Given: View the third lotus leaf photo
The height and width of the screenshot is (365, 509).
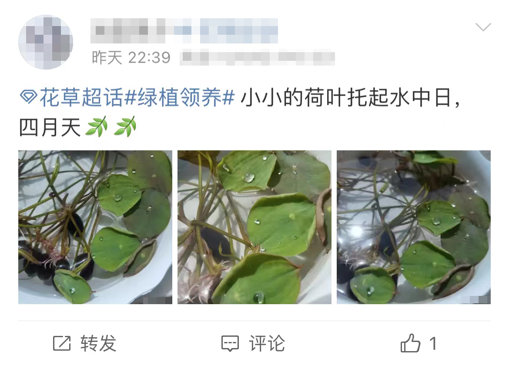Looking at the screenshot, I should 414,227.
